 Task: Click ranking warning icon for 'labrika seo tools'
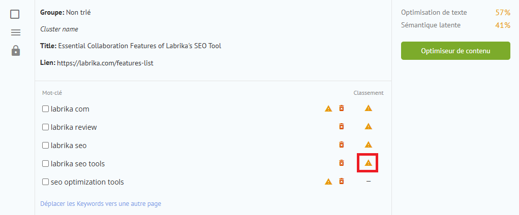(369, 162)
